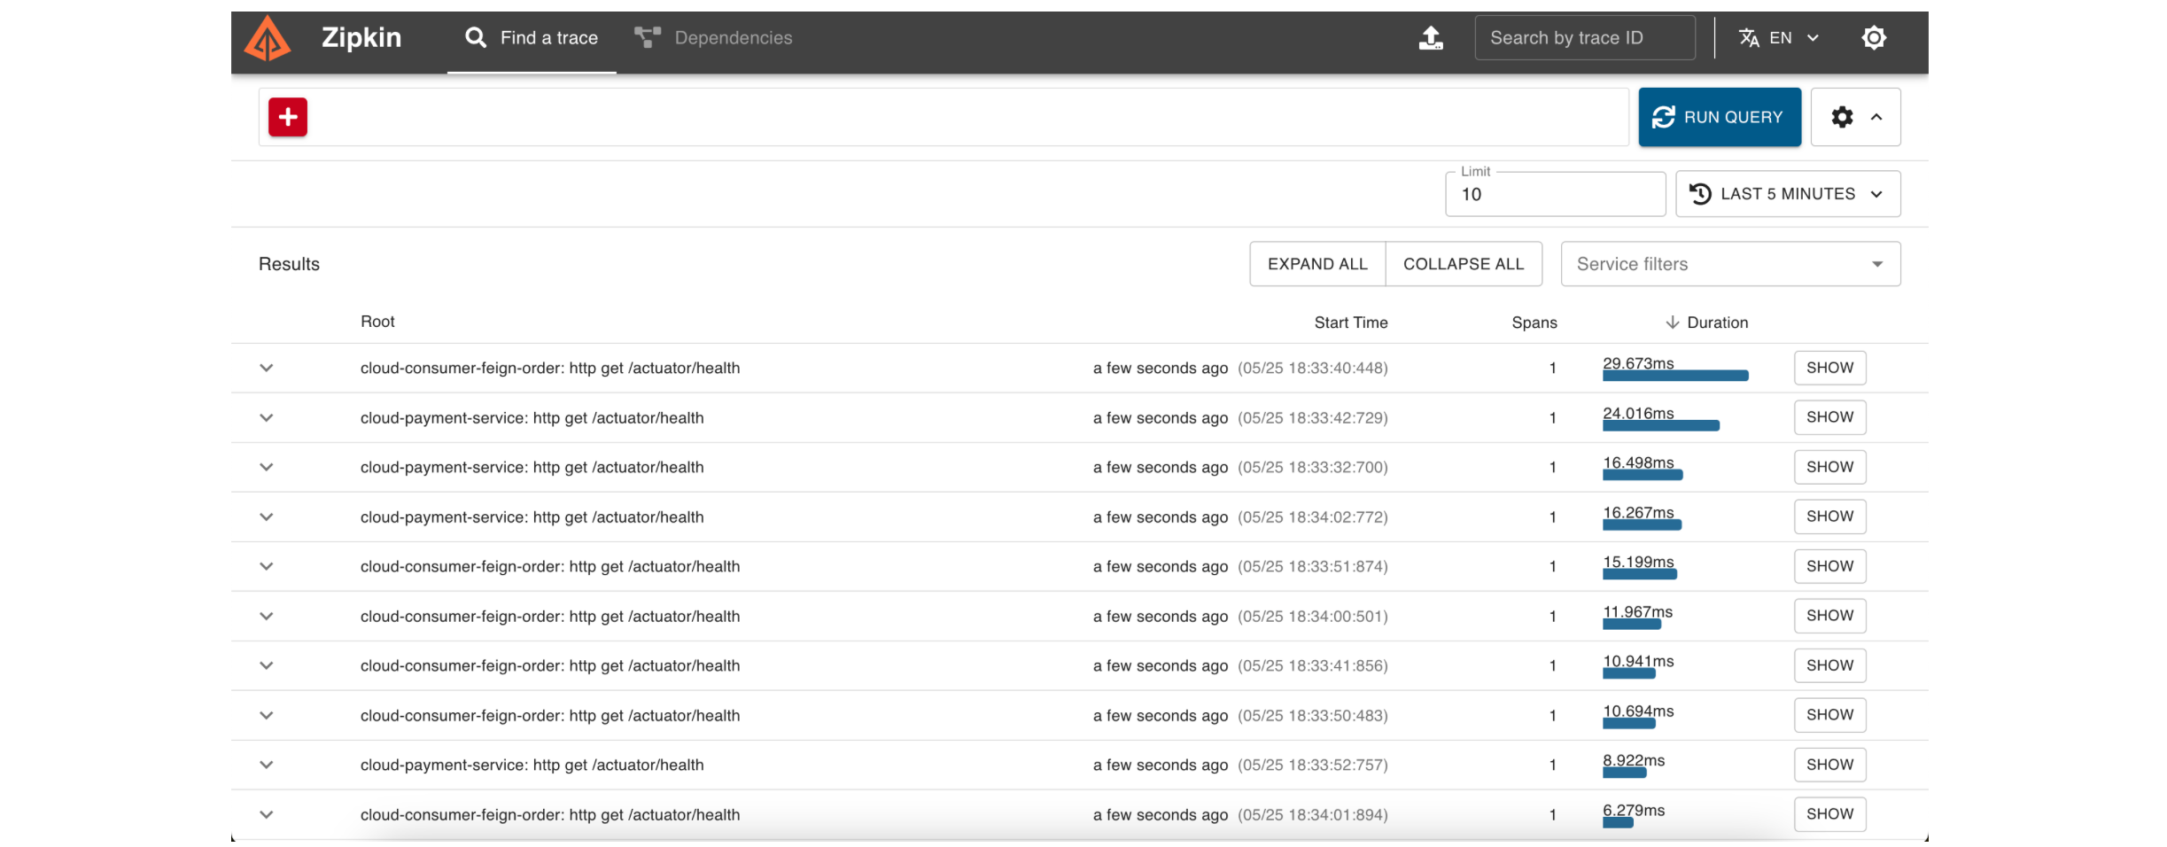This screenshot has height=847, width=2167.
Task: Click timestamp (05/25 18:34:02:772)
Action: pos(1313,517)
